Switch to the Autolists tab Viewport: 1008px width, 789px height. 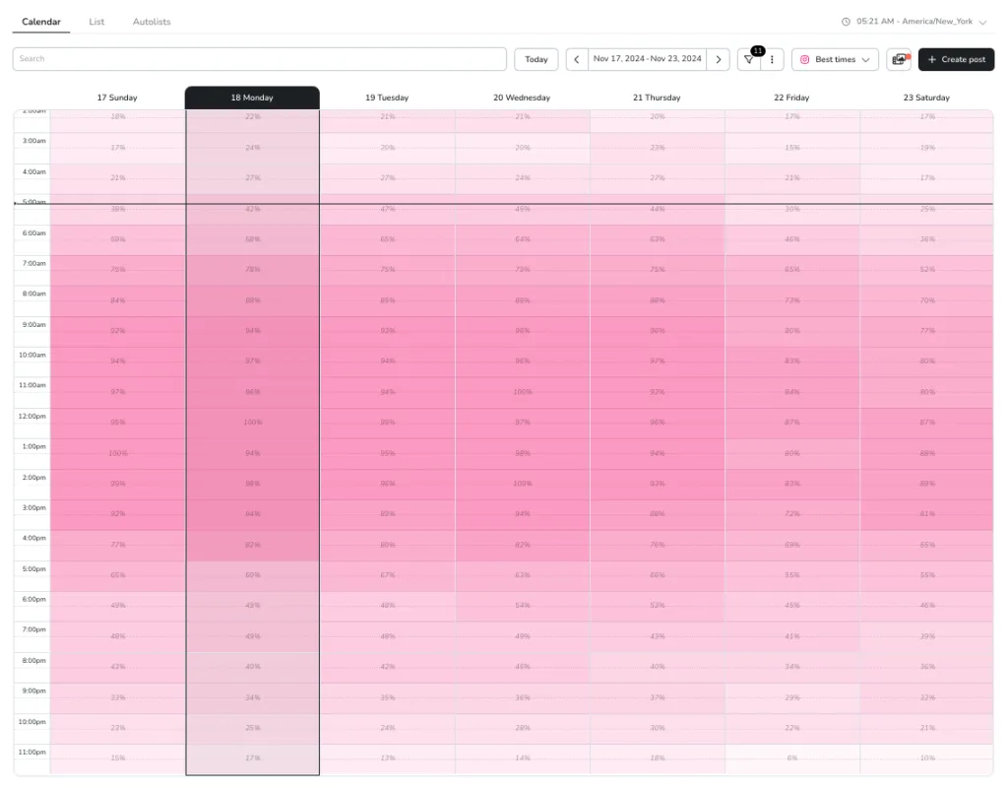(x=152, y=22)
